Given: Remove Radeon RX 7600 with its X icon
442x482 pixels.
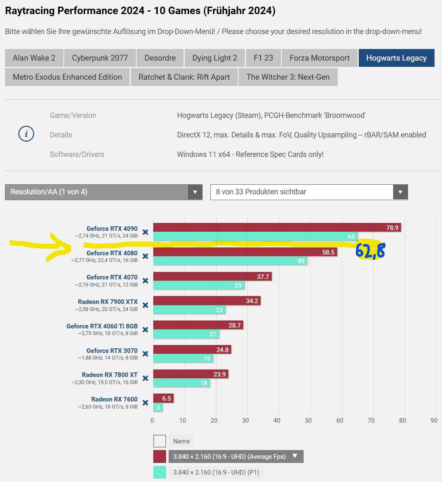Looking at the screenshot, I should (145, 403).
